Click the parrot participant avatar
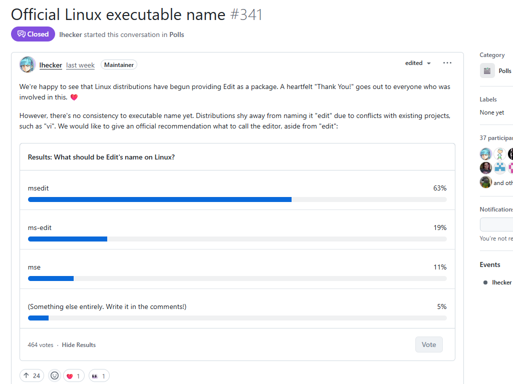The height and width of the screenshot is (384, 513). coord(485,182)
